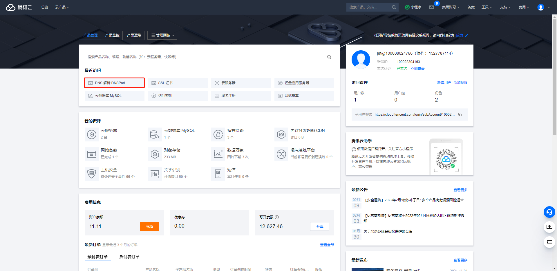
Task: Copy the sub-user login URL
Action: tap(460, 115)
